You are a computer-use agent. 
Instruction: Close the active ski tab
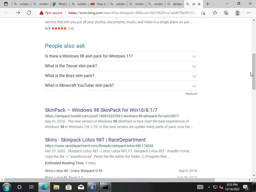[x=199, y=4]
